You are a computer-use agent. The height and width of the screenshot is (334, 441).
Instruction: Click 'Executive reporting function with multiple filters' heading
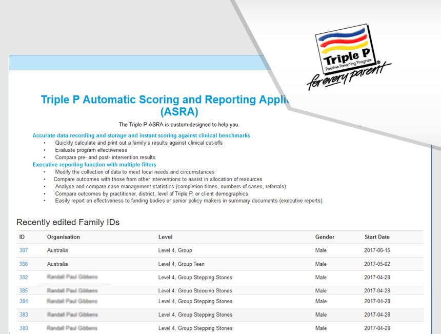pyautogui.click(x=94, y=165)
